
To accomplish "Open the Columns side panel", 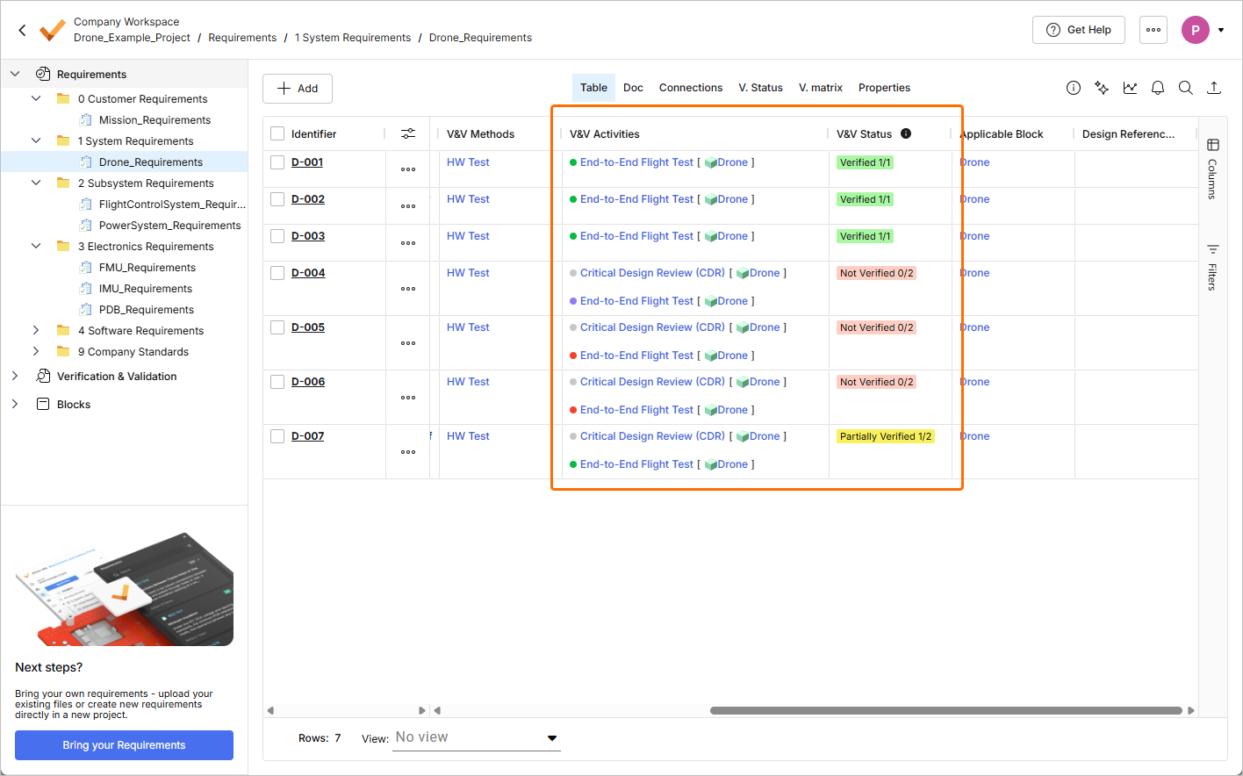I will tap(1212, 169).
